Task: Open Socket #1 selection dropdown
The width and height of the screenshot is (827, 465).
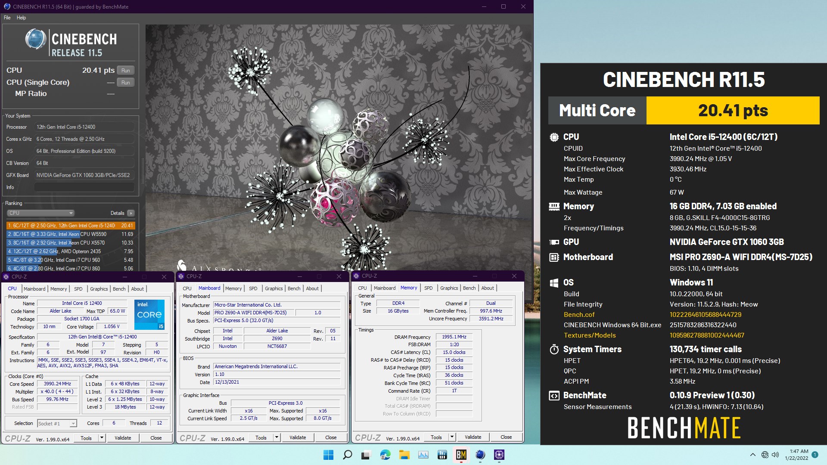Action: [57, 424]
